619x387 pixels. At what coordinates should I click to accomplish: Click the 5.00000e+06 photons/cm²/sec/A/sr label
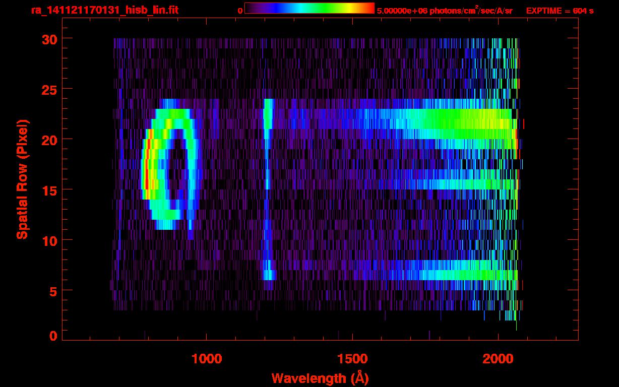coord(445,10)
